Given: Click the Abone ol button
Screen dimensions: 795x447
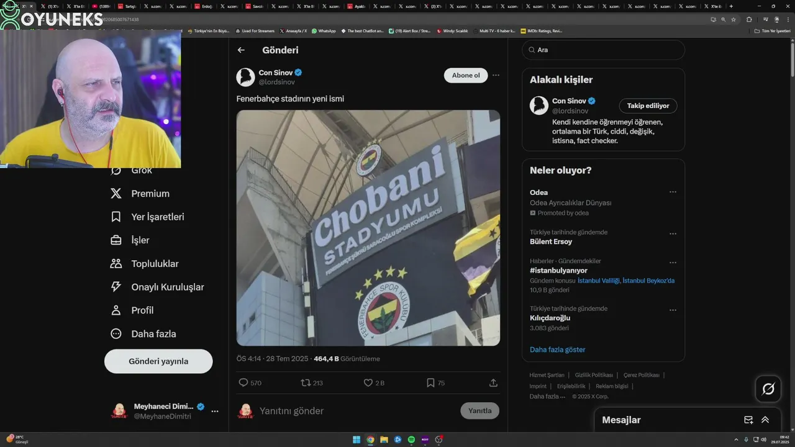Looking at the screenshot, I should 466,75.
